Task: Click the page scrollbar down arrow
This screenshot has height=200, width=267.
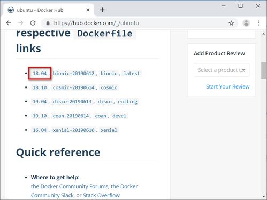Action: (x=264, y=196)
